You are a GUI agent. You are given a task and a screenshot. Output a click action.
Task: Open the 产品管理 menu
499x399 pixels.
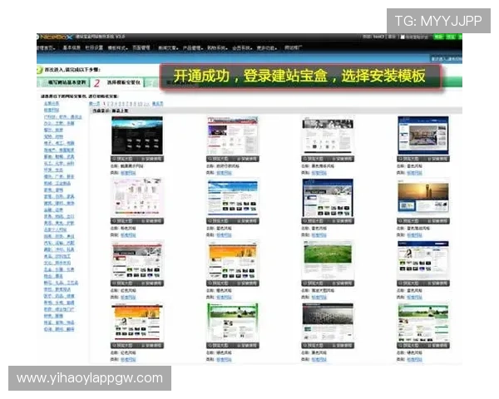tap(193, 48)
